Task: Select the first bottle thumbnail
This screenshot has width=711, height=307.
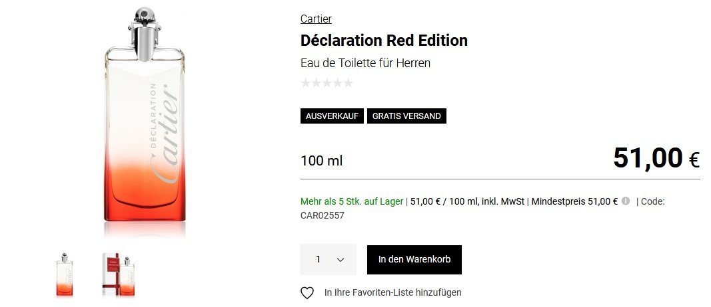Action: [x=65, y=274]
